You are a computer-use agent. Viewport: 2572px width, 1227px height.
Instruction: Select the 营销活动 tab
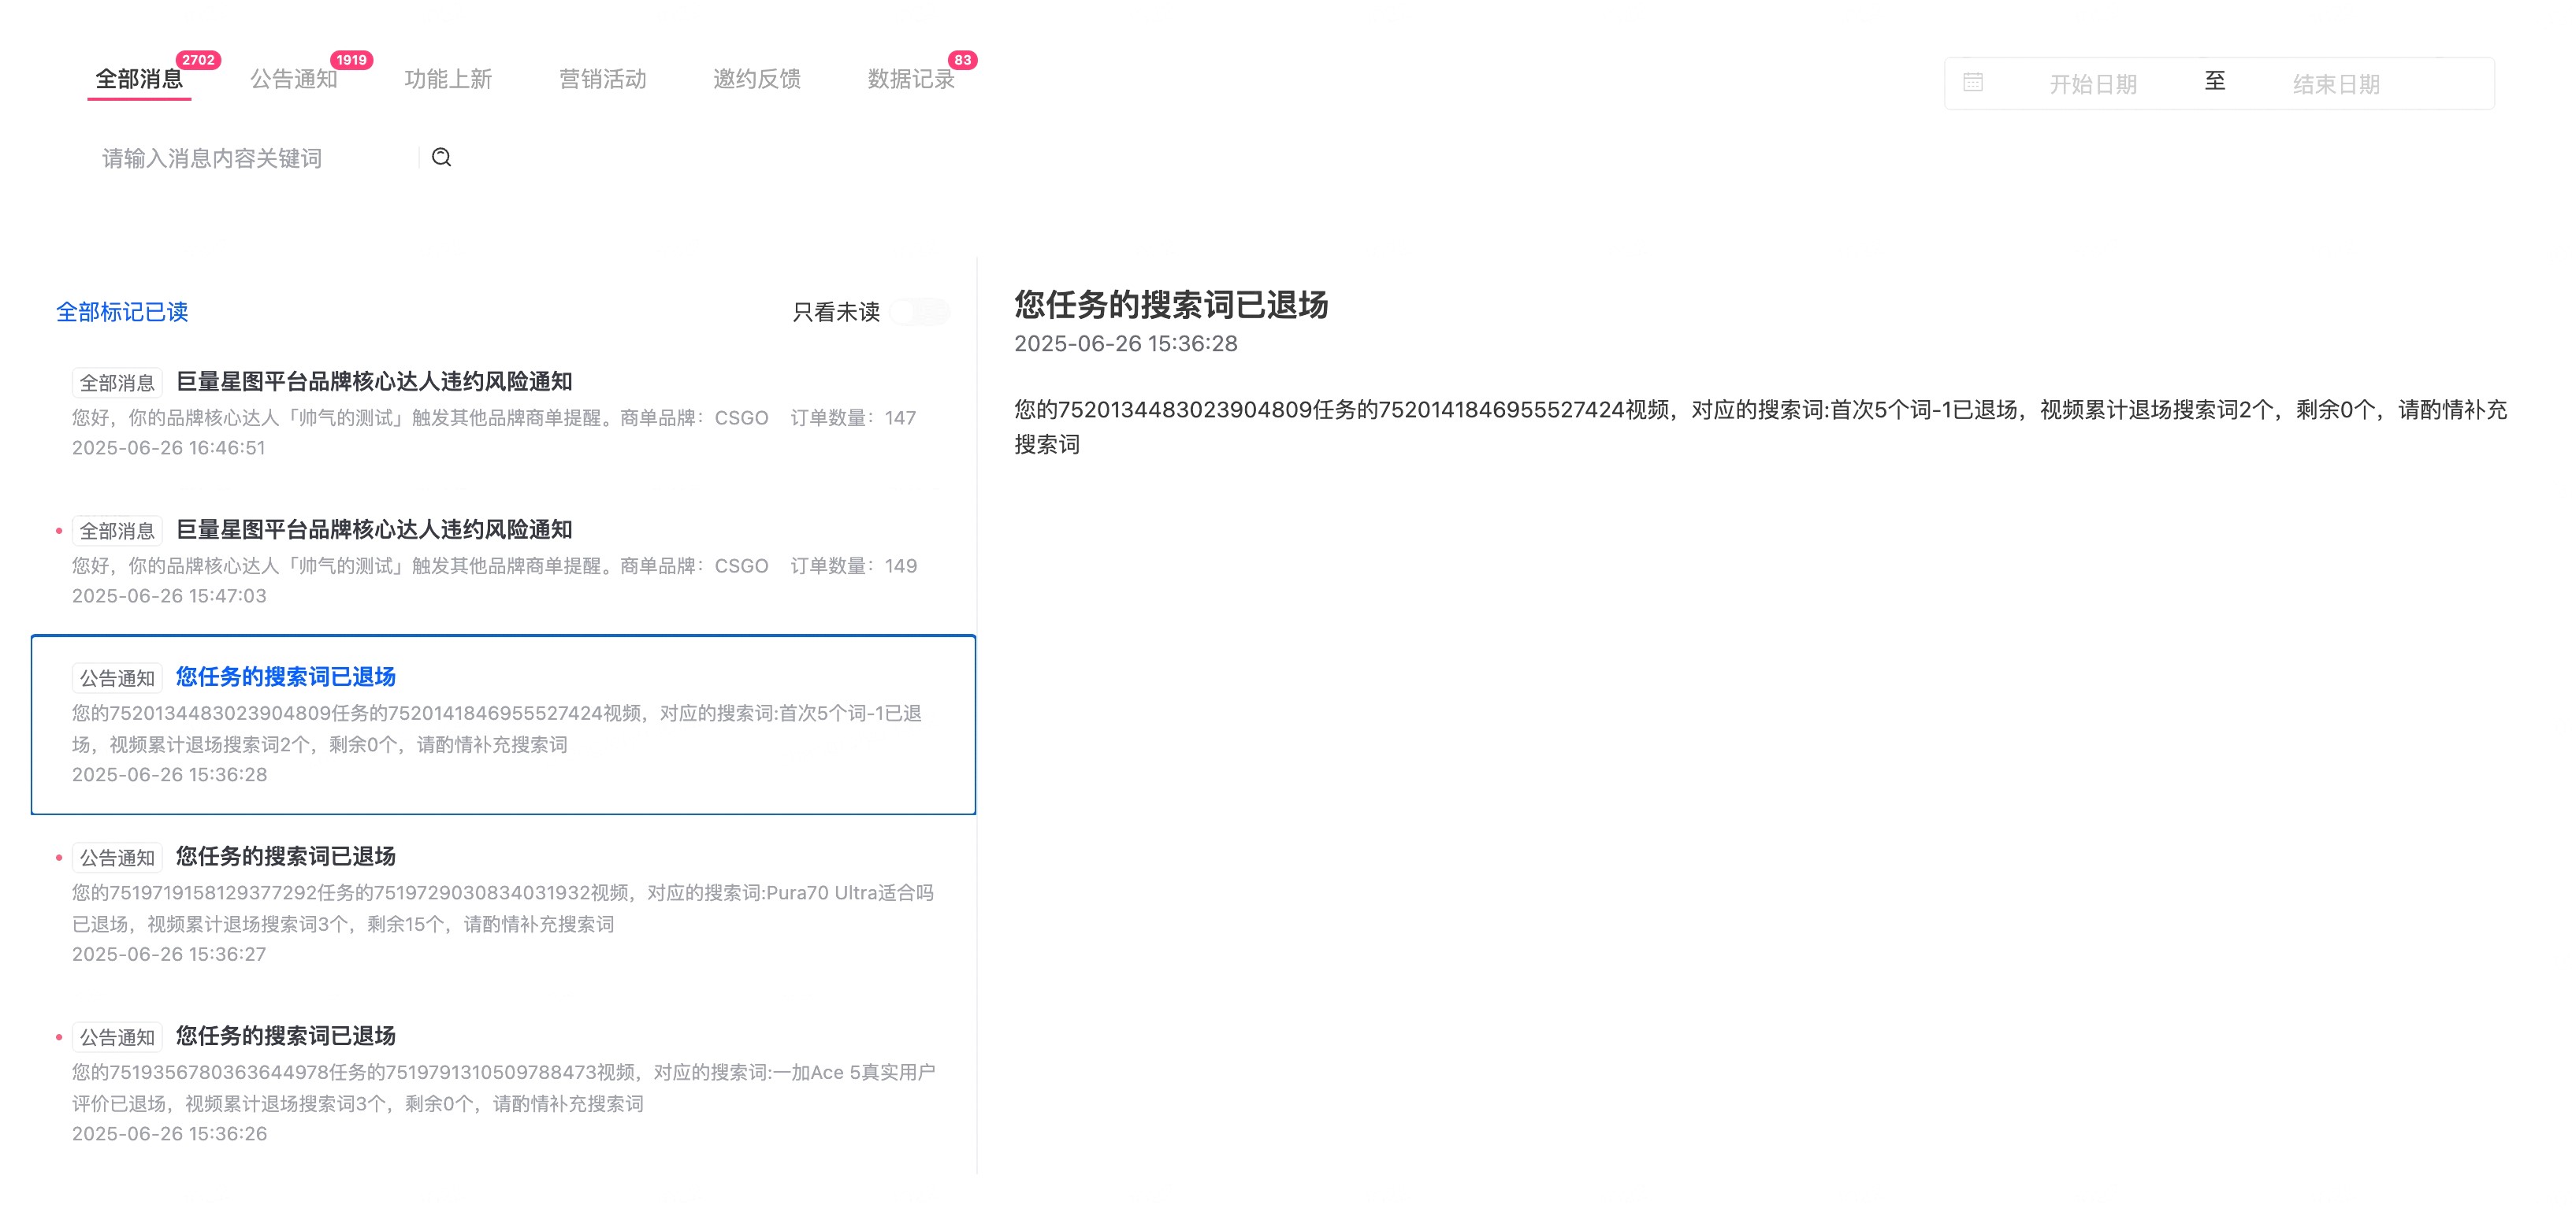pyautogui.click(x=603, y=79)
